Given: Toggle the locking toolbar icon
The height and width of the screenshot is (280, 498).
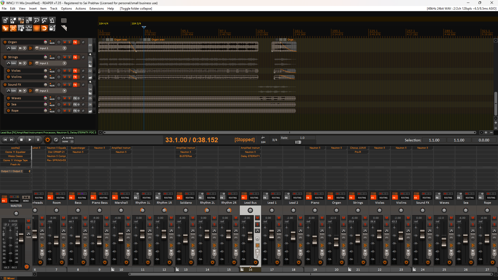Looking at the screenshot, I should [52, 28].
